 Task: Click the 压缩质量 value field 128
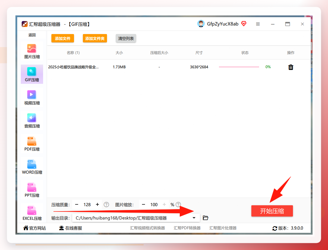[87, 205]
